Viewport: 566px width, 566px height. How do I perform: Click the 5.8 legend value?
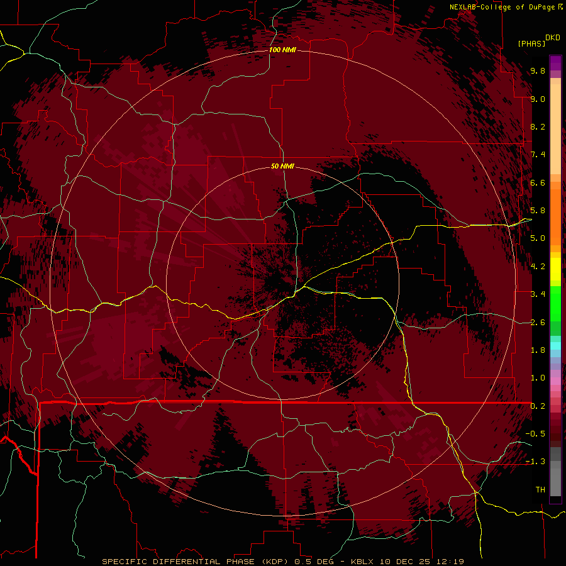click(538, 211)
